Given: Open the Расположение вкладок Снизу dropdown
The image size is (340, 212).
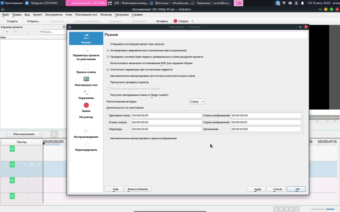Looking at the screenshot, I should coord(197,101).
